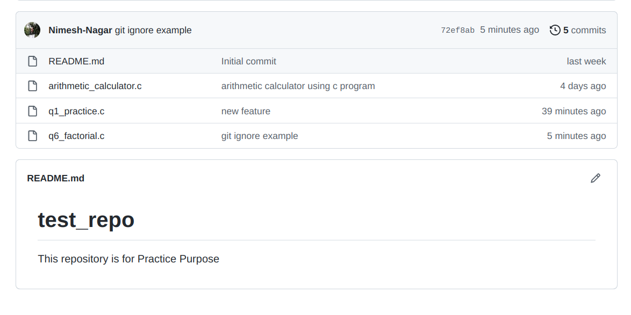631x315 pixels.
Task: Open commit history clock icon
Action: coord(555,30)
